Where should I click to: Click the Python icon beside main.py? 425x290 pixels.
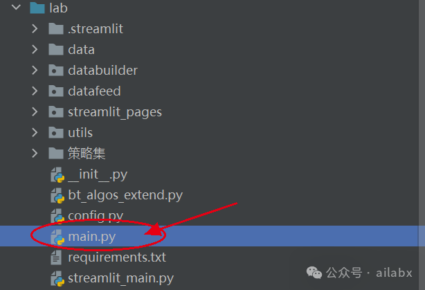pyautogui.click(x=57, y=237)
